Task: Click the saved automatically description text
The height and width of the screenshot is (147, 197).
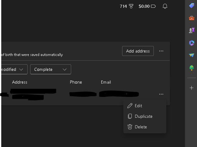Action: [x=32, y=55]
